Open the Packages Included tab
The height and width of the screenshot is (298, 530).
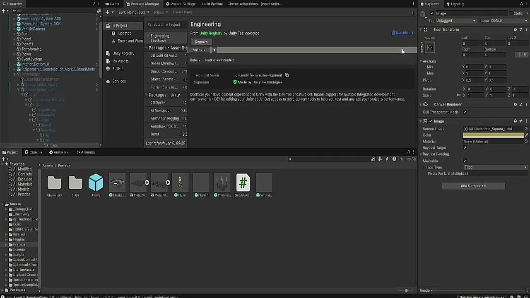(x=219, y=60)
